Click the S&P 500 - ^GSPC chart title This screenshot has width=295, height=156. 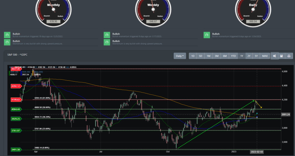17,55
